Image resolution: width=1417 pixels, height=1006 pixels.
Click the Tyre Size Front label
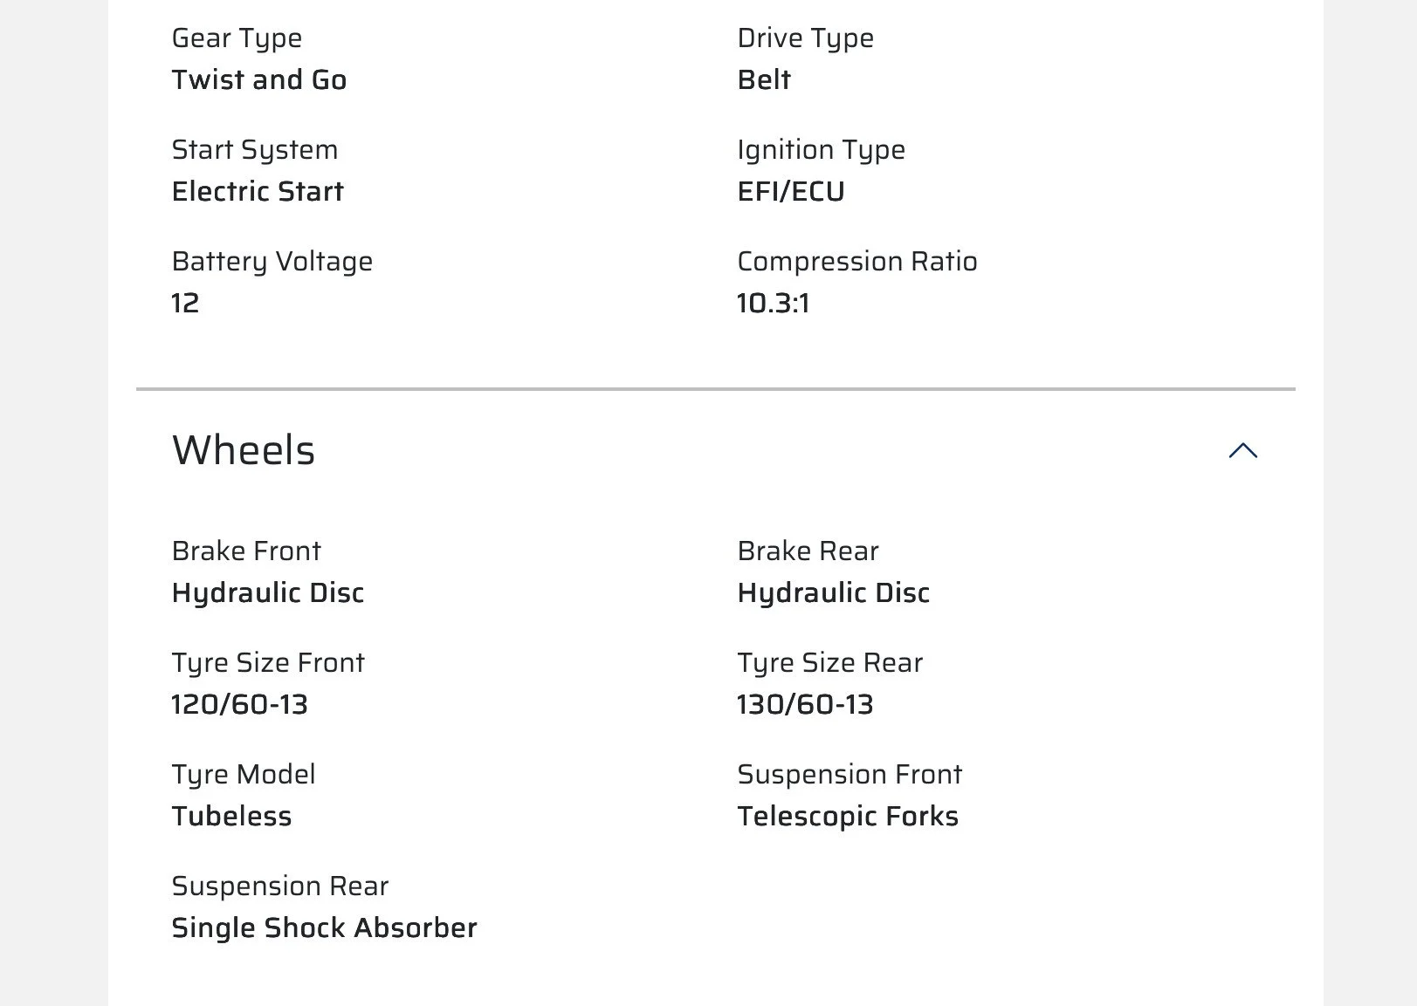click(x=268, y=663)
